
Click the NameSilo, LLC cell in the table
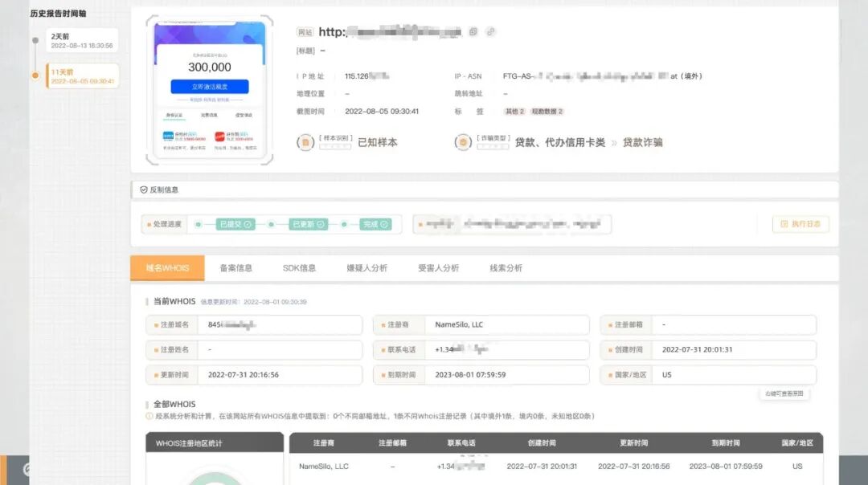323,467
